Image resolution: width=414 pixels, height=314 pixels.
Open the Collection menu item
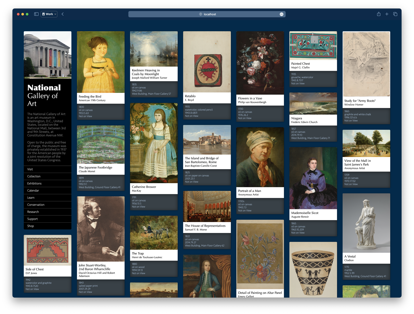click(x=48, y=176)
